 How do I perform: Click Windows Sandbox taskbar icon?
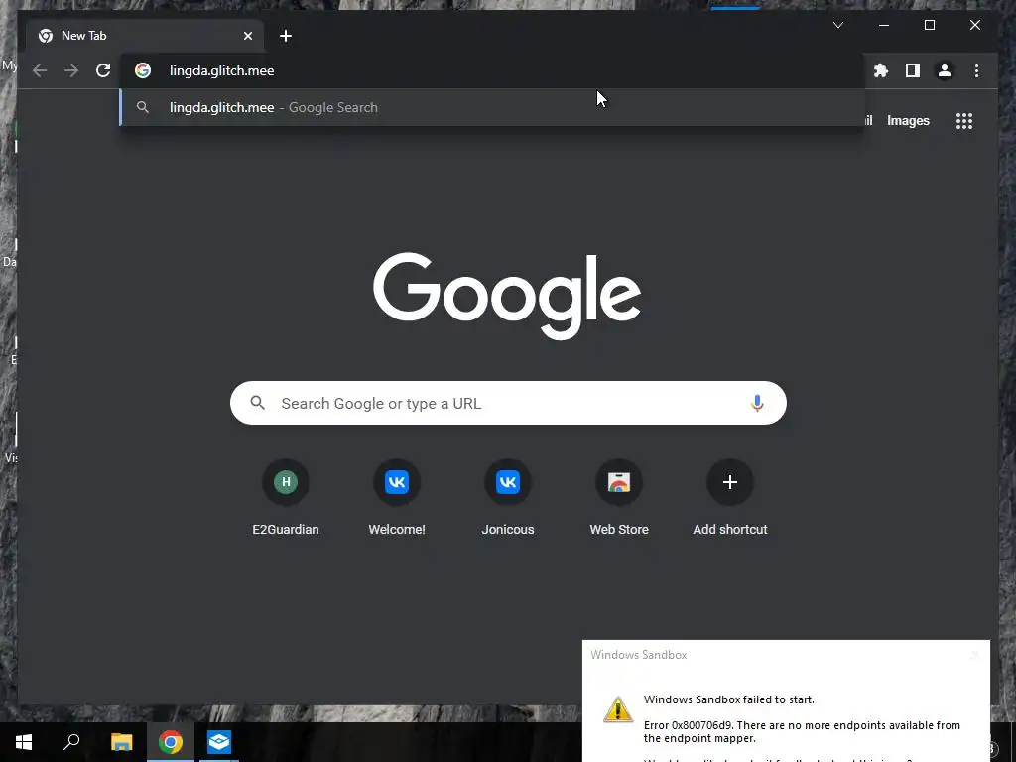coord(219,742)
